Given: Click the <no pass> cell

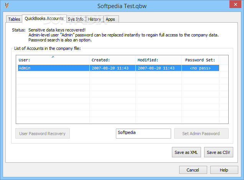Looking at the screenshot, I should pos(200,68).
